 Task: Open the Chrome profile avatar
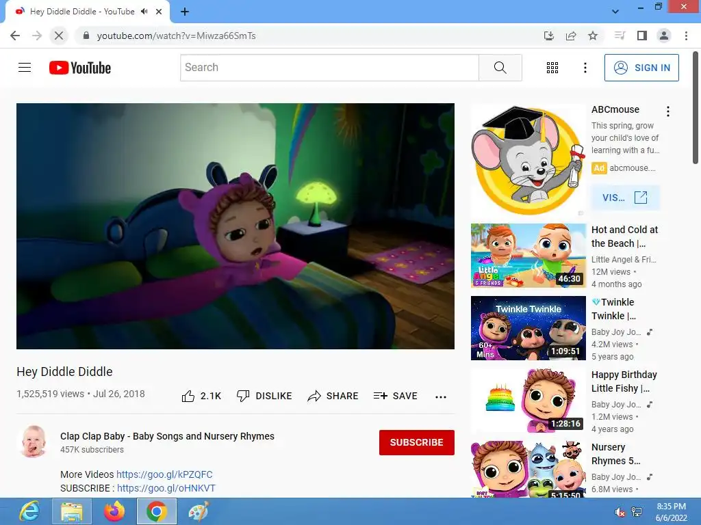pyautogui.click(x=664, y=36)
